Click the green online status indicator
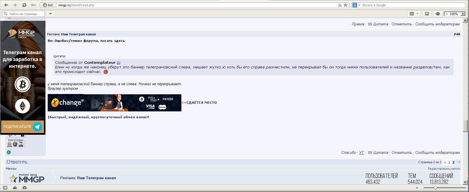Screen dimensions: 469x192 click(x=9, y=152)
